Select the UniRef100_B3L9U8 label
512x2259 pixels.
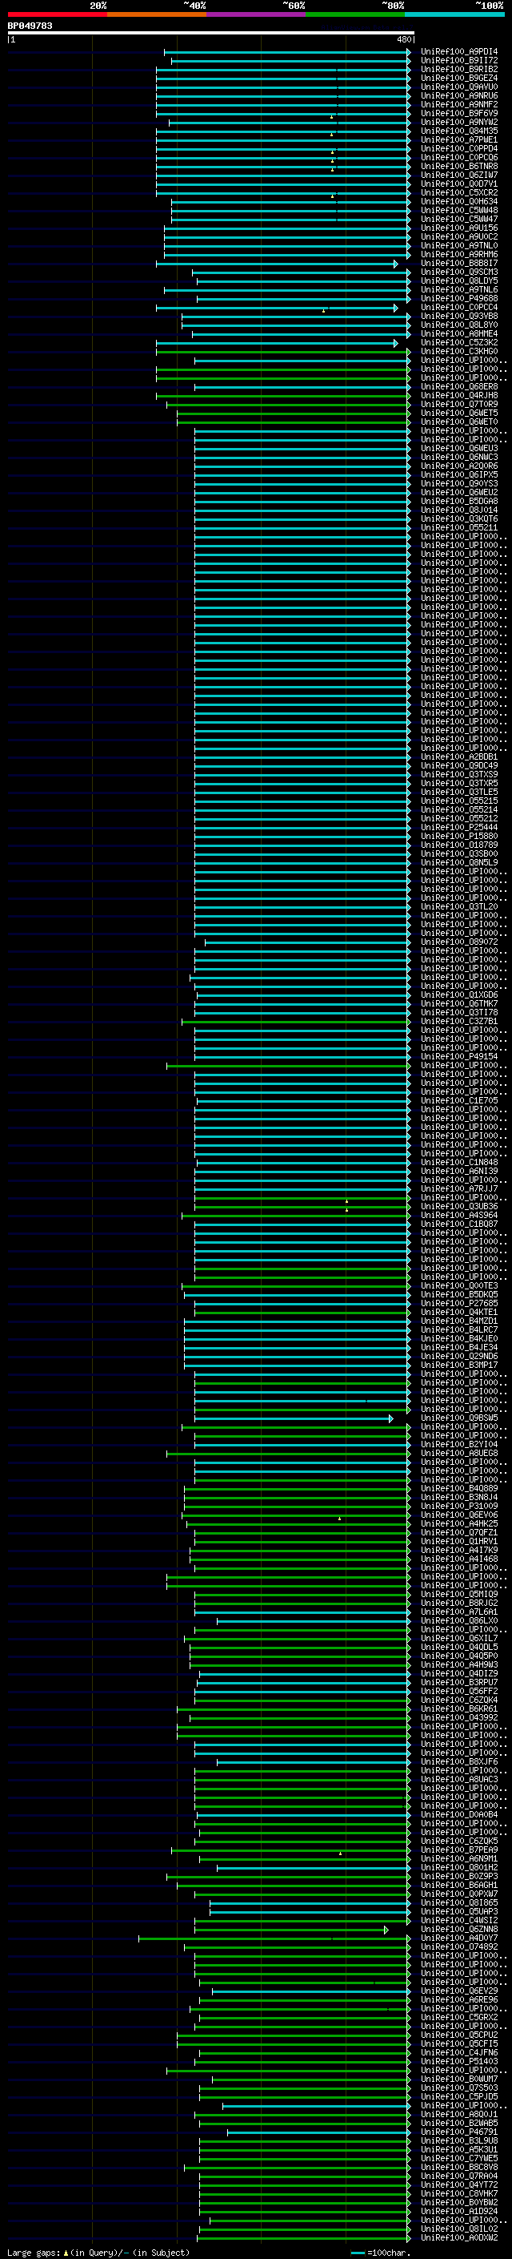point(459,2140)
